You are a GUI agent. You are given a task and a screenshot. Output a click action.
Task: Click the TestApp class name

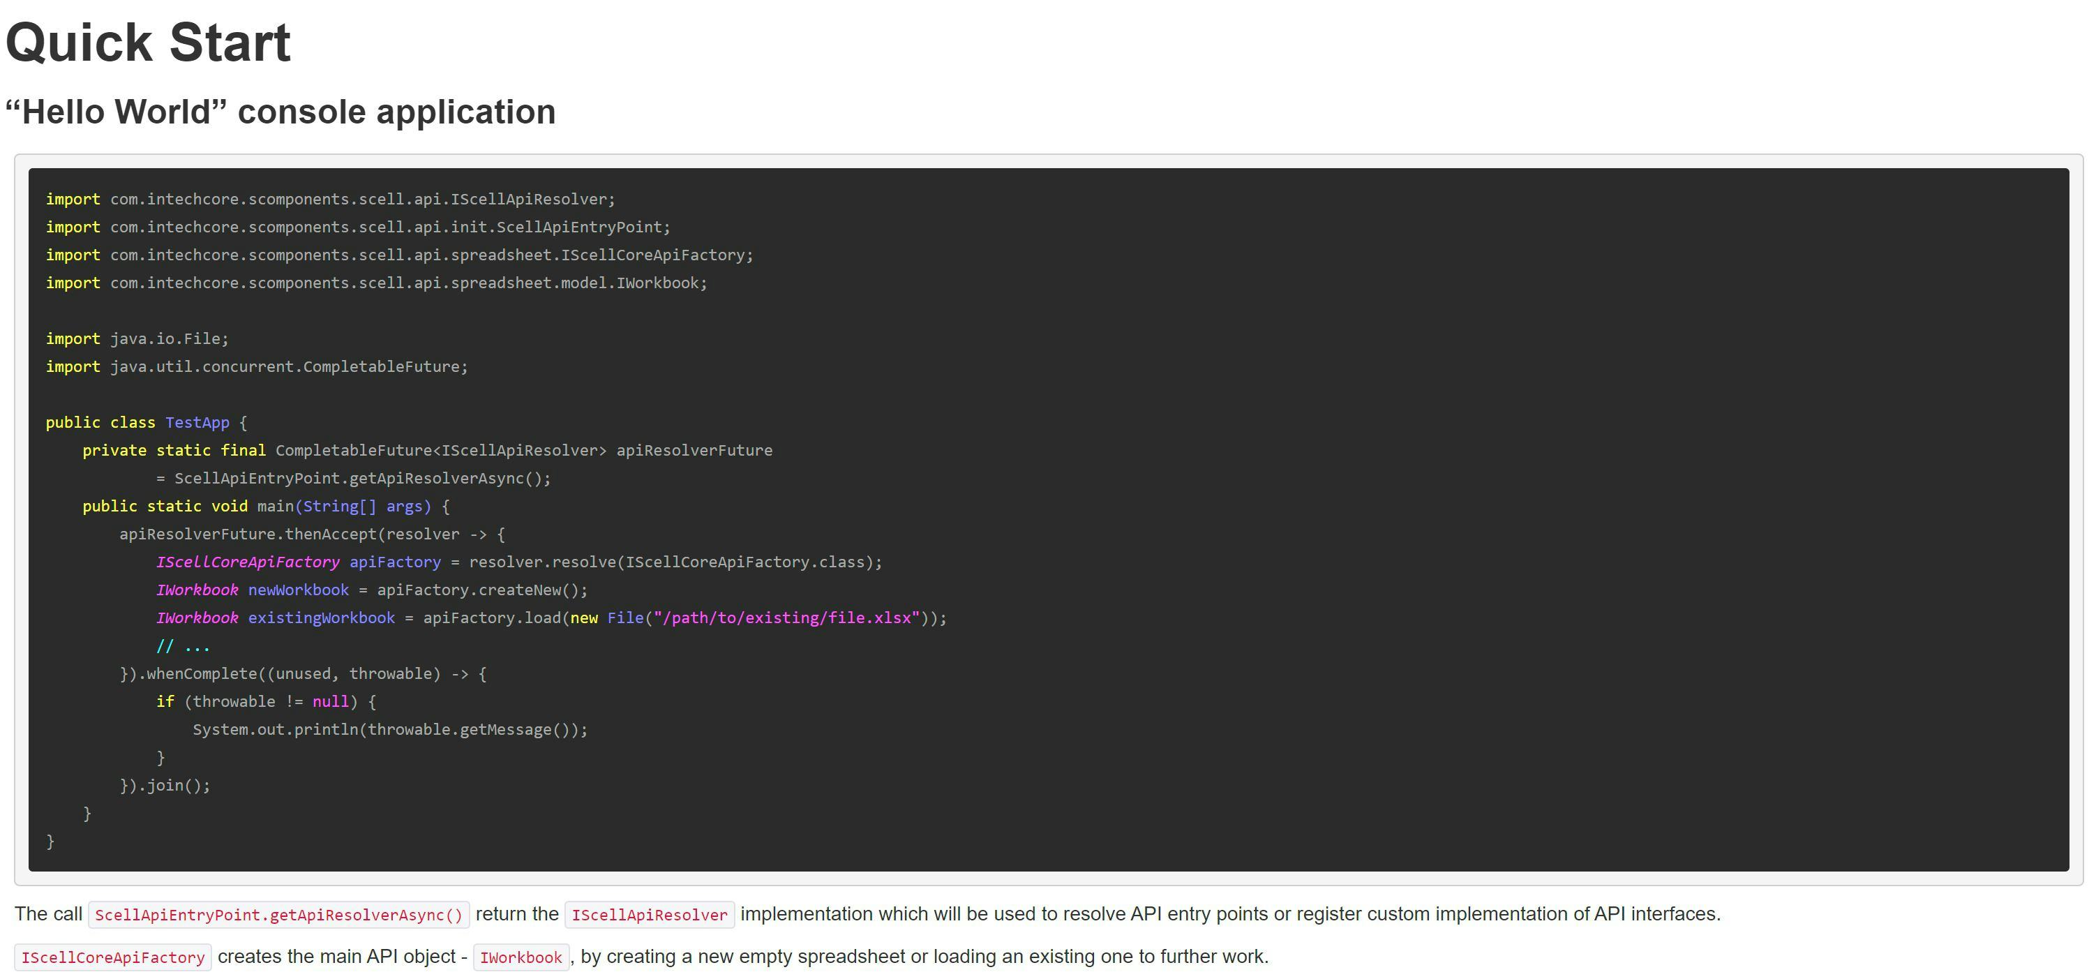(197, 422)
